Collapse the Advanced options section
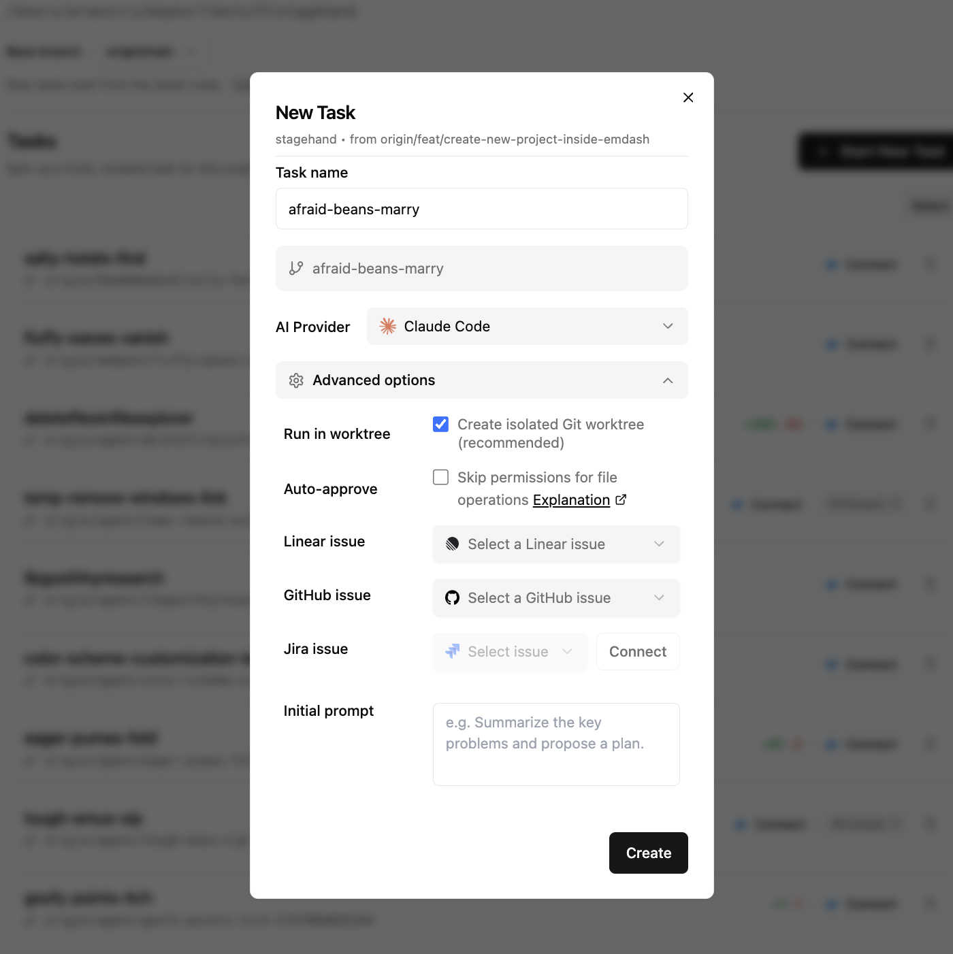The height and width of the screenshot is (954, 953). click(x=668, y=380)
